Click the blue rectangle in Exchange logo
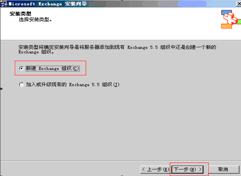This screenshot has width=241, height=176. coord(226,12)
